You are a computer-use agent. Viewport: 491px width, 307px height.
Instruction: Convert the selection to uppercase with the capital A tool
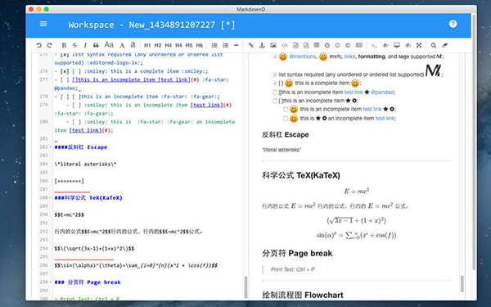[122, 45]
